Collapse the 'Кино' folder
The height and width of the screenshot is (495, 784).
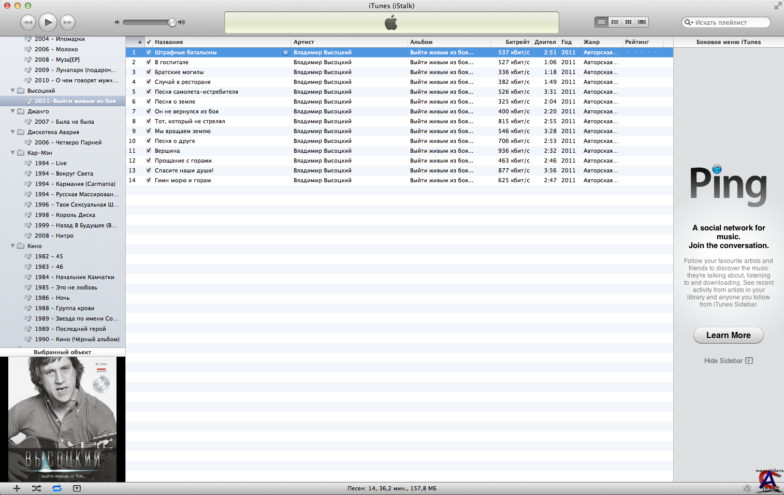tap(13, 246)
